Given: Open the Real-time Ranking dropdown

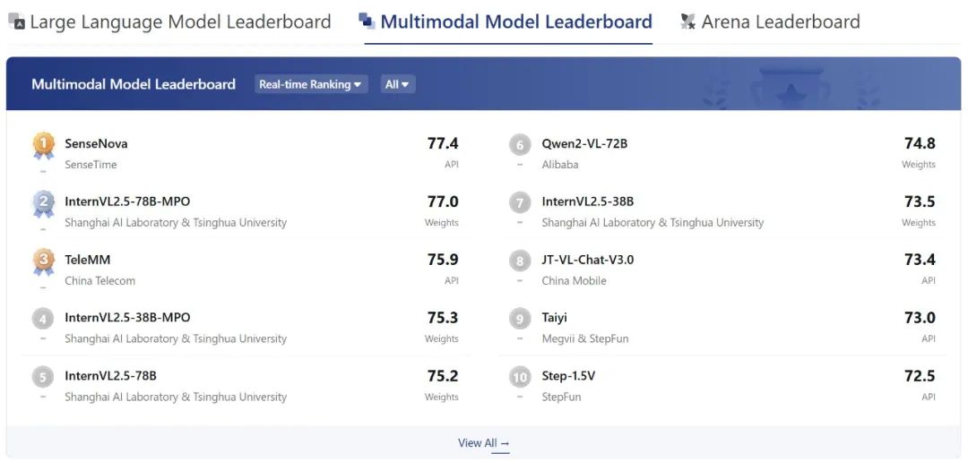Looking at the screenshot, I should [x=310, y=84].
